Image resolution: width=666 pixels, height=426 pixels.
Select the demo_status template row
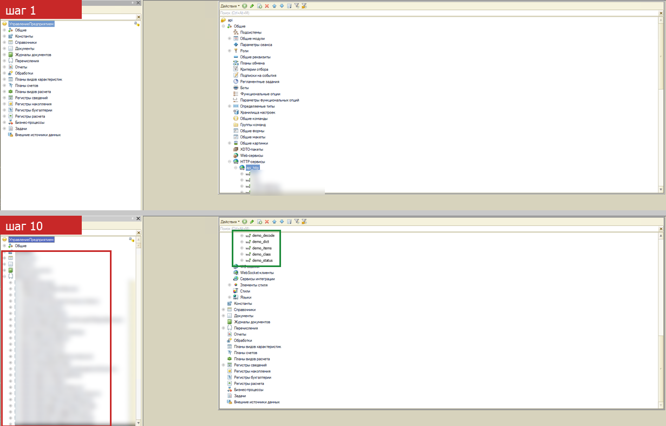tap(263, 261)
